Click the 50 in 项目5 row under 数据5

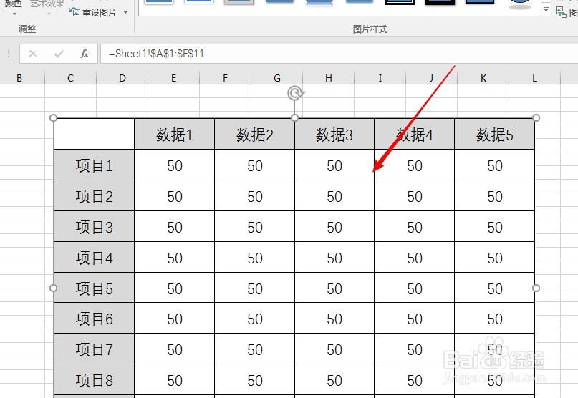495,288
